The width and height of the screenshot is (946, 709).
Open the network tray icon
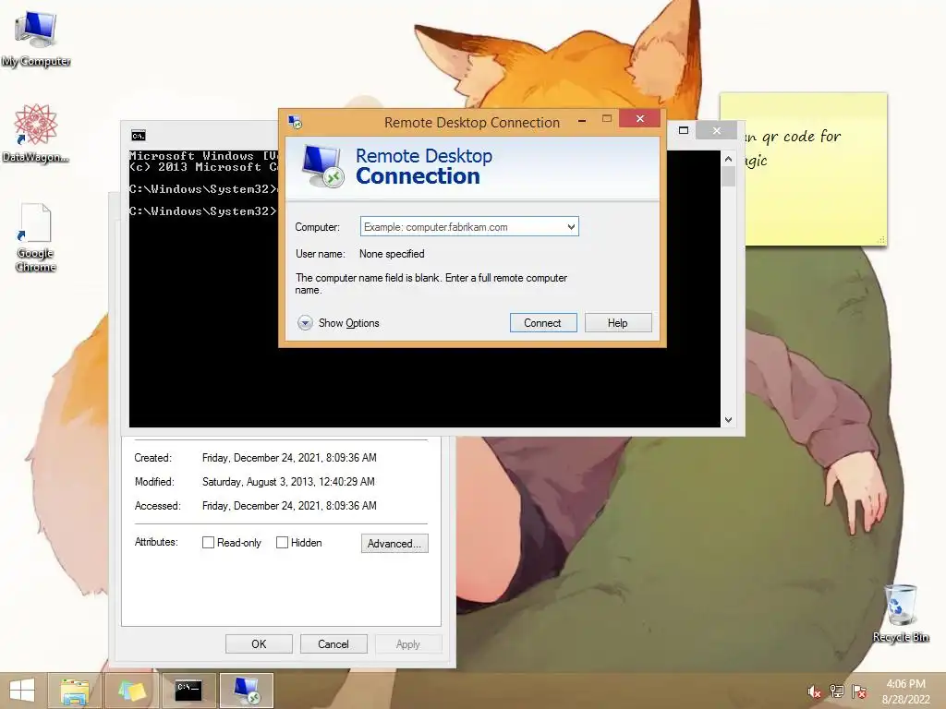pyautogui.click(x=837, y=691)
